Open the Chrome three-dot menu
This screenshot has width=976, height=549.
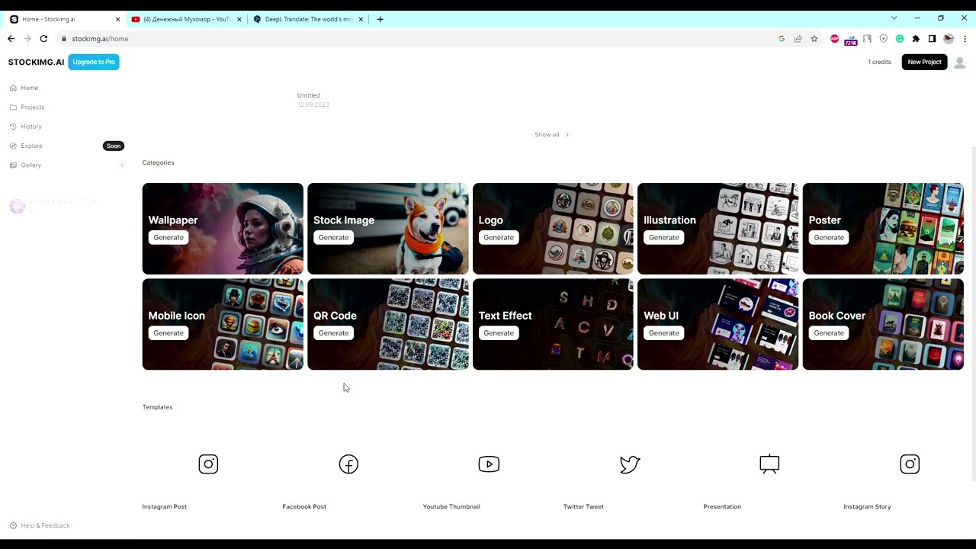(x=965, y=39)
